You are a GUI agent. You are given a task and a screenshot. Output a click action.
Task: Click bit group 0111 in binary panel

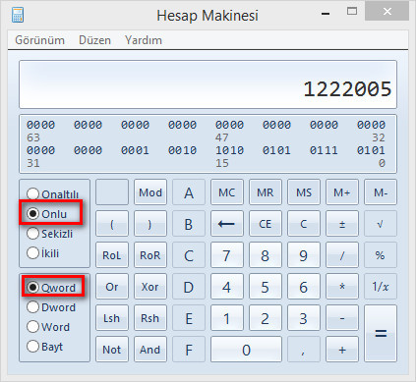324,150
